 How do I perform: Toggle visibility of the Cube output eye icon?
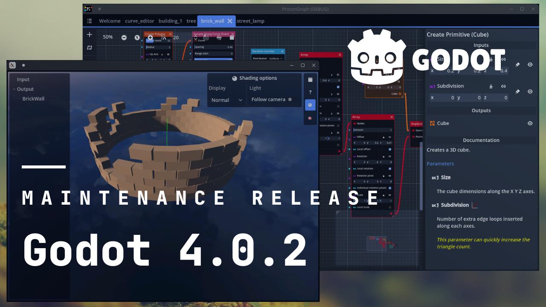(x=530, y=123)
